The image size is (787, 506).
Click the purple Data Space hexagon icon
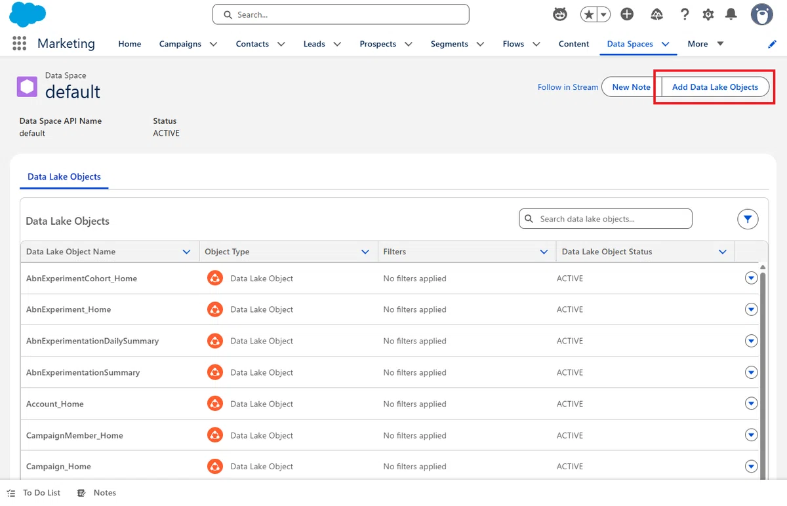point(27,87)
